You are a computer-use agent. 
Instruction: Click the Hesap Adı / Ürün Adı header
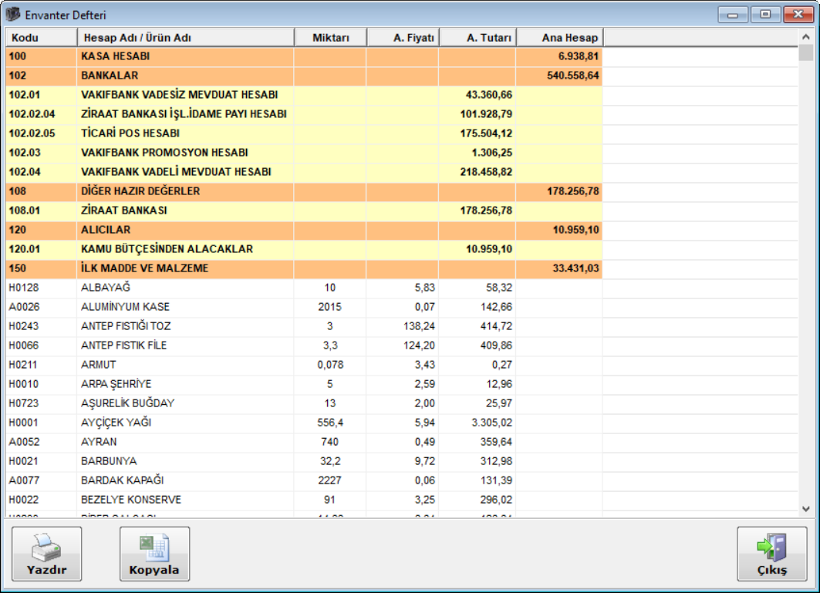coord(185,38)
